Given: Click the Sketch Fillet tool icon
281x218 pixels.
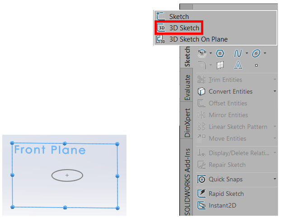Looking at the screenshot, I should [202, 65].
